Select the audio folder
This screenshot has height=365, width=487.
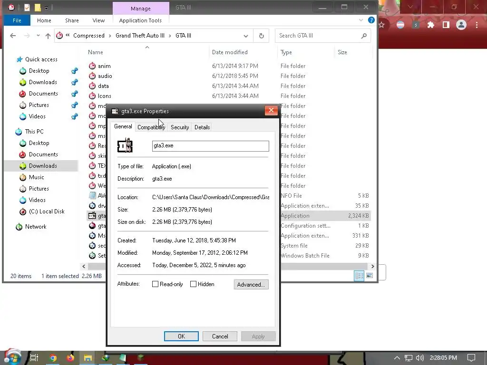[105, 76]
